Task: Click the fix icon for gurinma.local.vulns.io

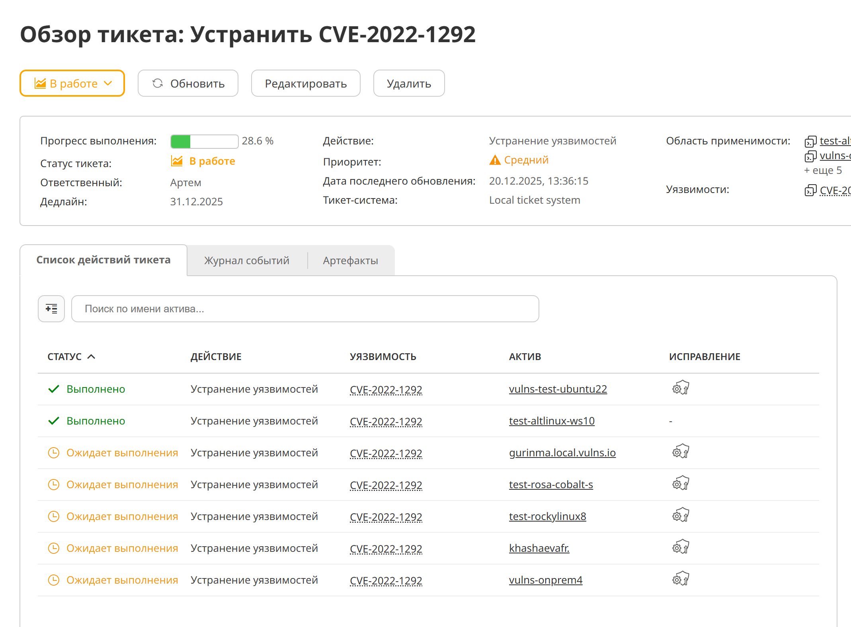Action: click(x=681, y=451)
